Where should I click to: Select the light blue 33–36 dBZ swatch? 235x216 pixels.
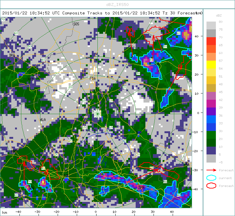pyautogui.click(x=211, y=119)
